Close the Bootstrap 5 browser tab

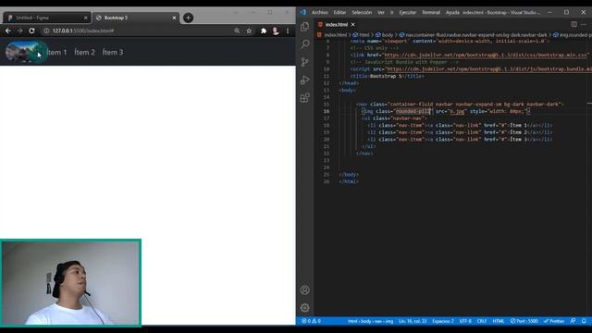tap(174, 18)
